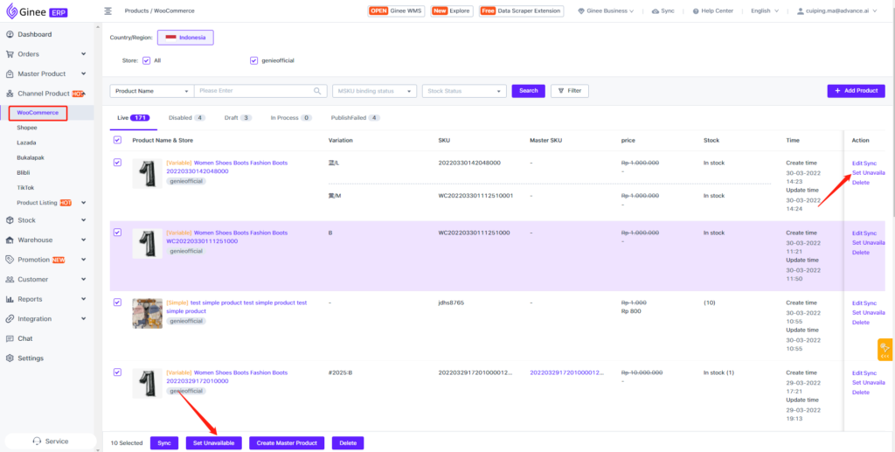This screenshot has height=452, width=895.
Task: Click the Channel Product icon
Action: 10,94
